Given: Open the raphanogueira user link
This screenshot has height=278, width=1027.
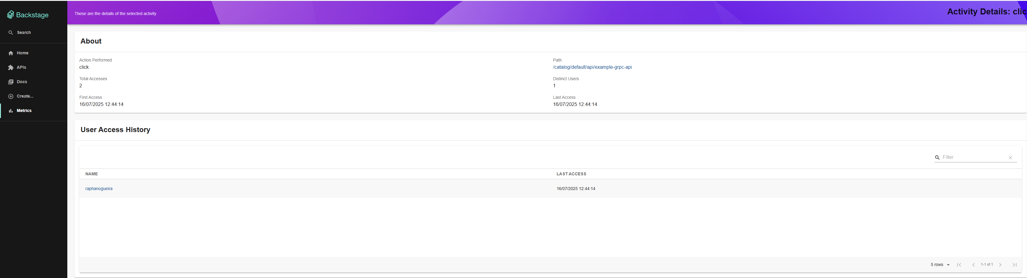Looking at the screenshot, I should click(x=99, y=189).
